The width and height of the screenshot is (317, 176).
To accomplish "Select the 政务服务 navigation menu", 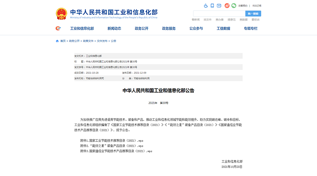I will [x=169, y=29].
